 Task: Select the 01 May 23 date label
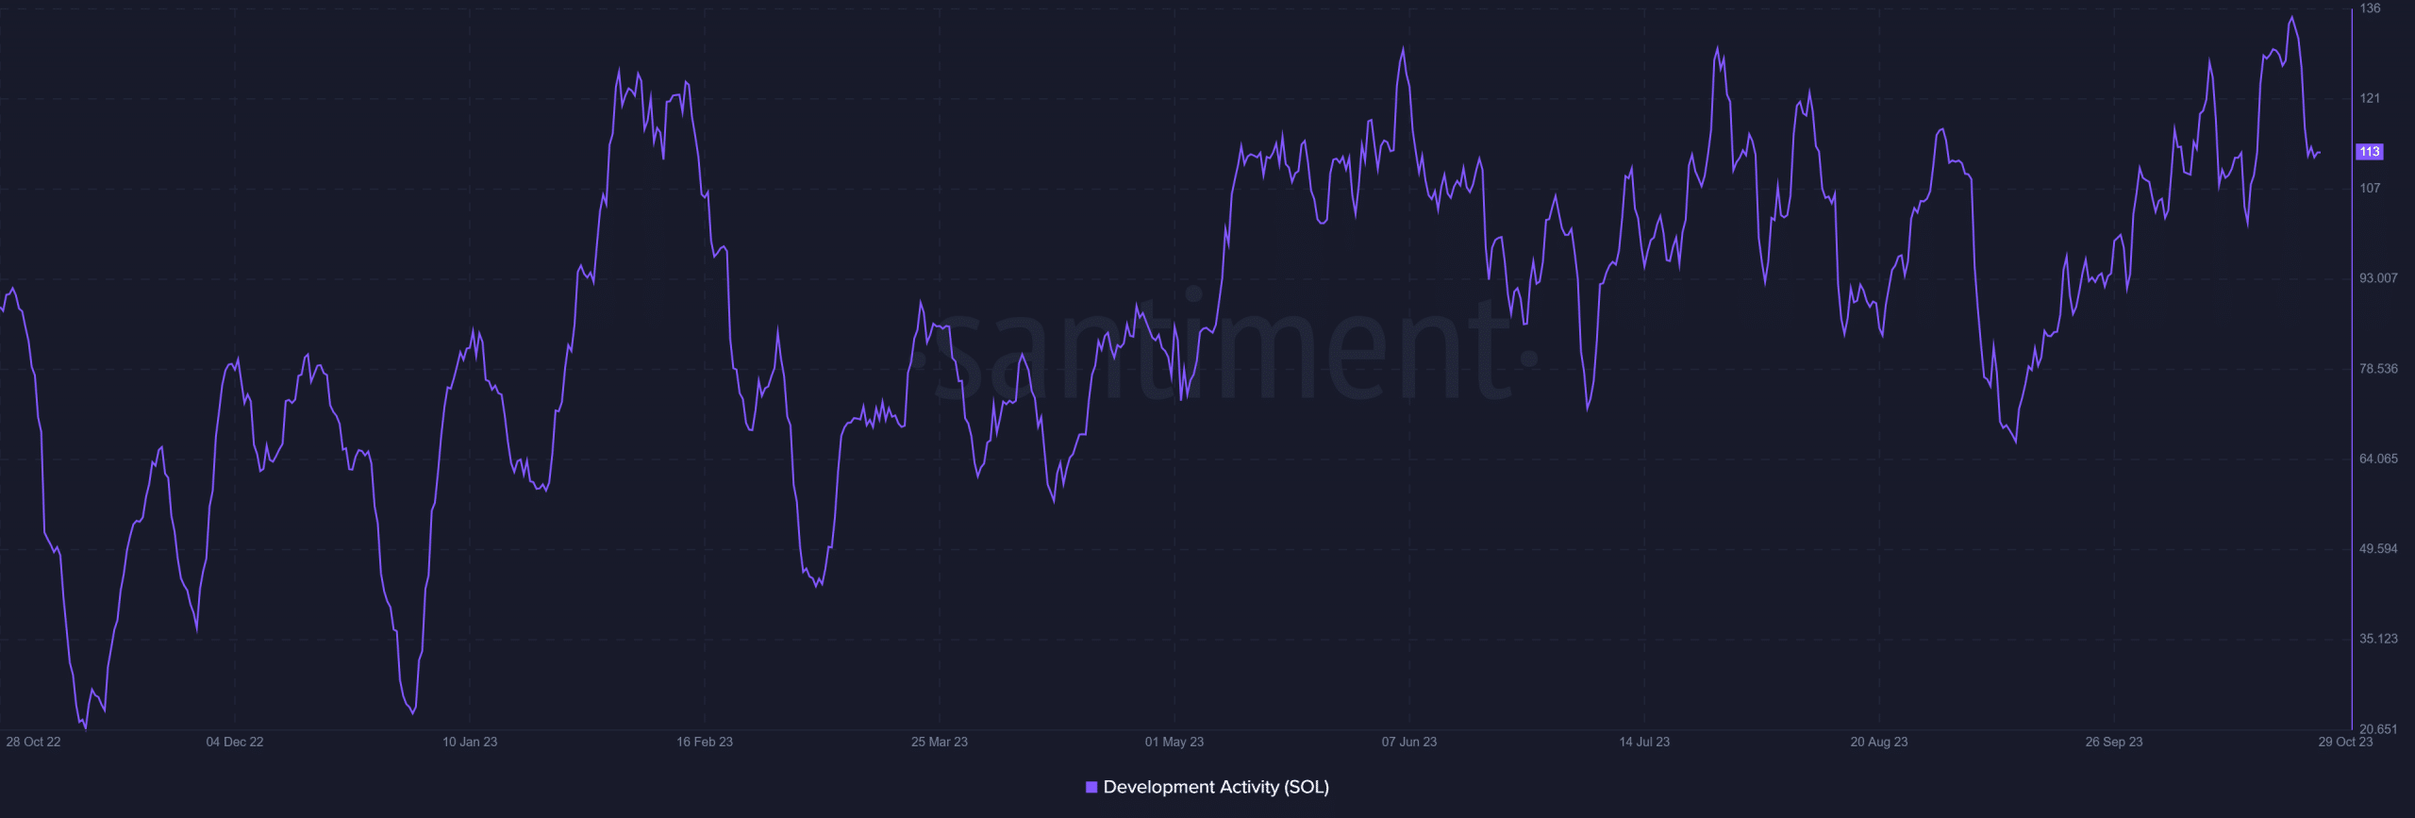1174,742
